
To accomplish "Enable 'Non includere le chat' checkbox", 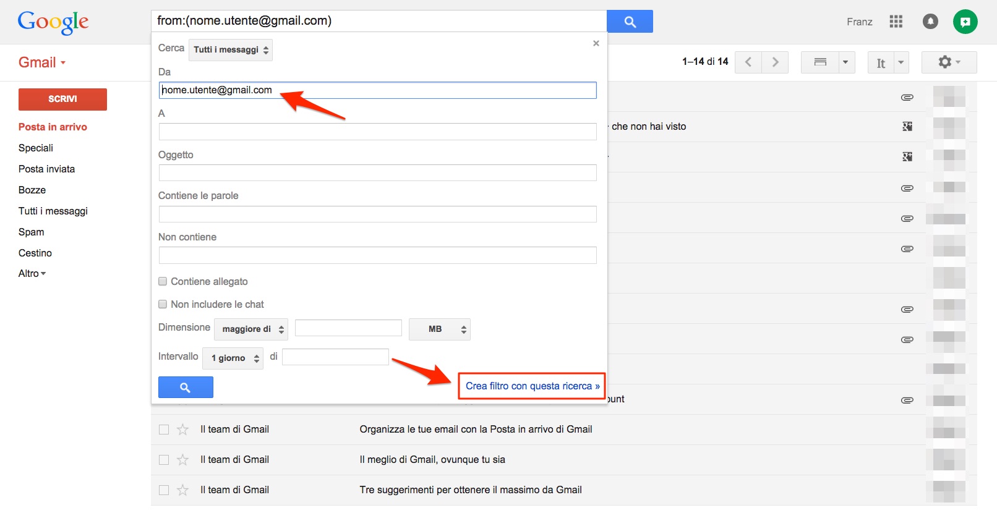I will 163,304.
